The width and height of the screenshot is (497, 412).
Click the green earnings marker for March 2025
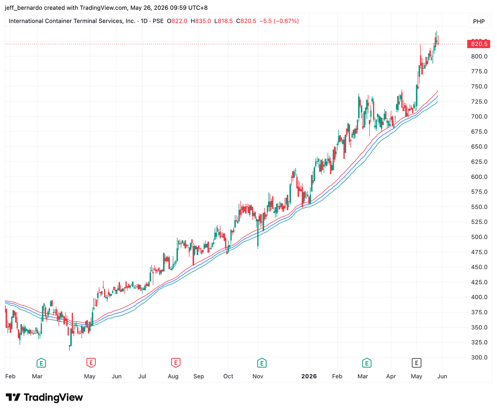click(x=41, y=363)
